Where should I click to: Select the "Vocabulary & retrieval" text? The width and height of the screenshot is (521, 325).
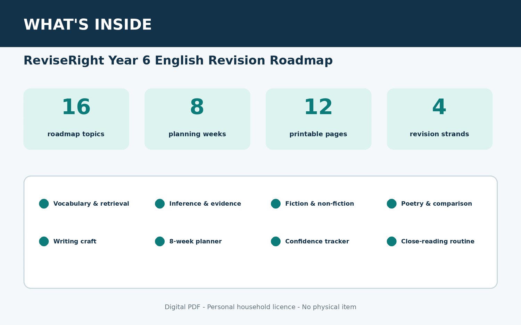click(91, 204)
